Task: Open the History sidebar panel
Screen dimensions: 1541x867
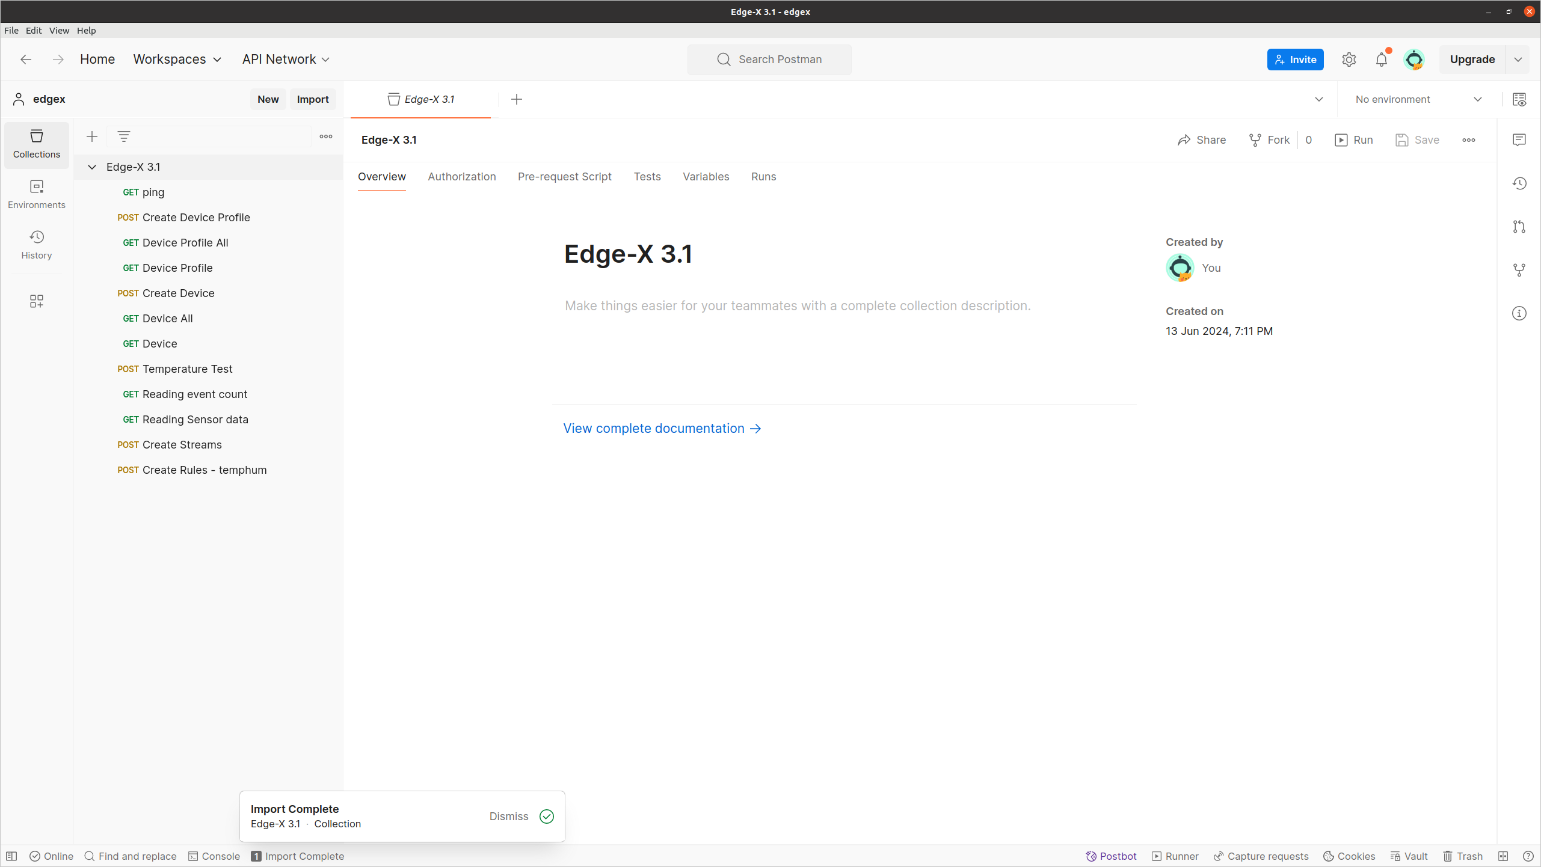Action: (37, 245)
